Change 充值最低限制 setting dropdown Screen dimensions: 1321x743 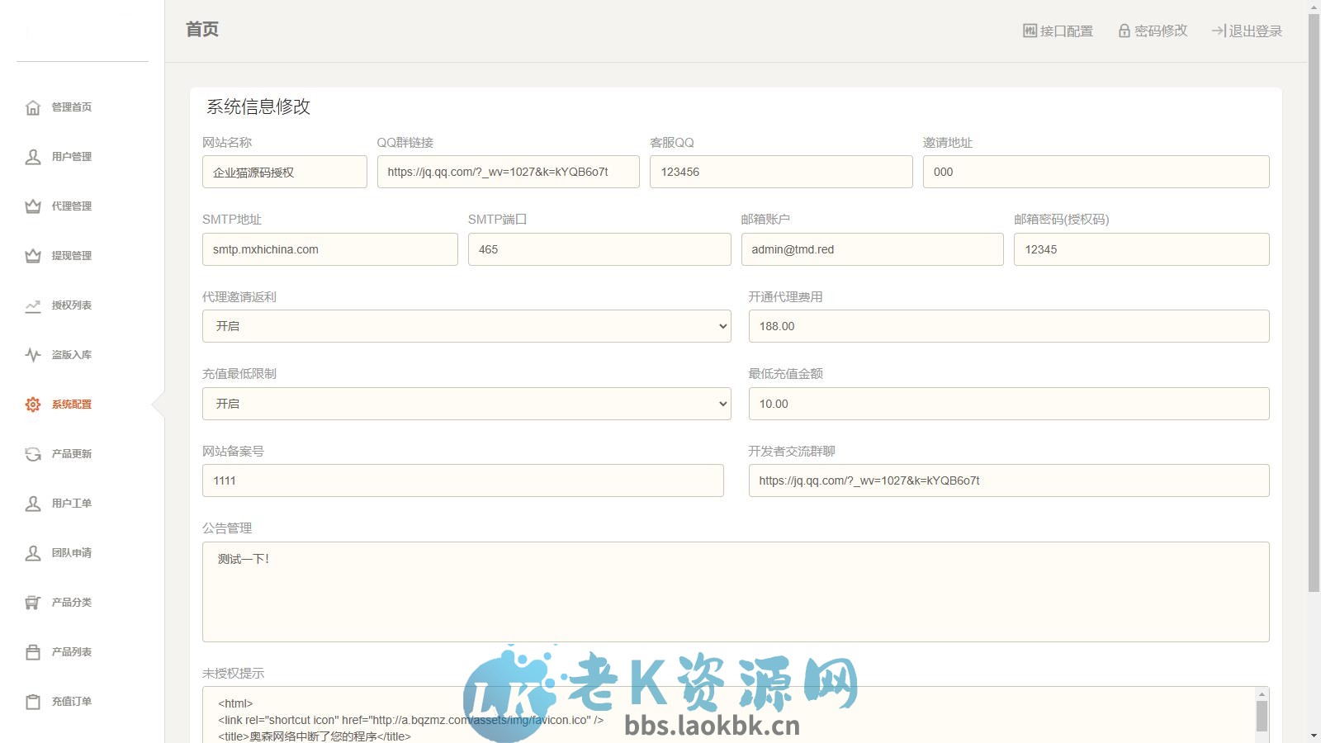click(x=466, y=404)
